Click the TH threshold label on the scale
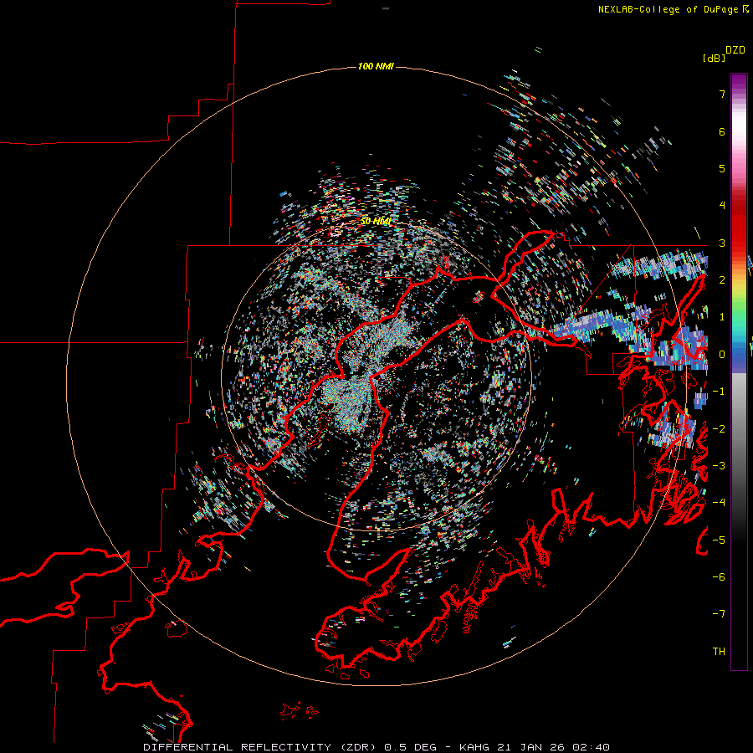753x753 pixels. [x=719, y=652]
